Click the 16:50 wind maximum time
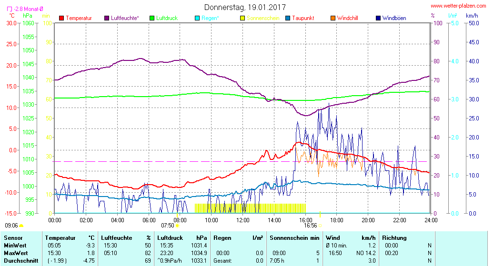This screenshot has width=504, height=266. click(x=335, y=253)
